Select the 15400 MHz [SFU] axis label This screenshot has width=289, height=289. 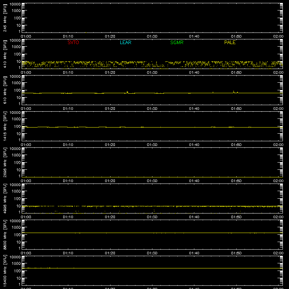(5, 271)
